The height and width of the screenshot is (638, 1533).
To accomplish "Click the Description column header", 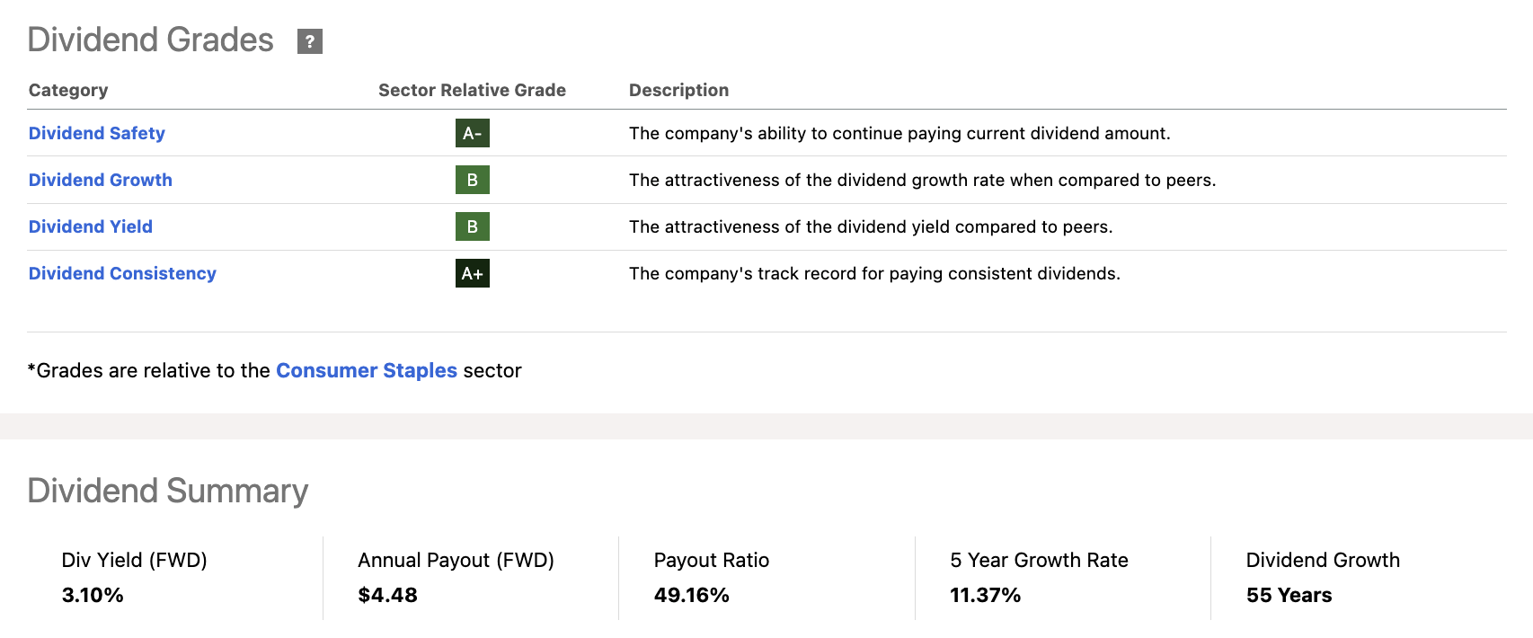I will (x=678, y=90).
